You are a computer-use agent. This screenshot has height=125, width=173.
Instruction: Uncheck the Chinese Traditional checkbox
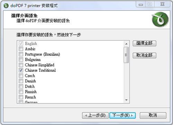tap(21, 70)
